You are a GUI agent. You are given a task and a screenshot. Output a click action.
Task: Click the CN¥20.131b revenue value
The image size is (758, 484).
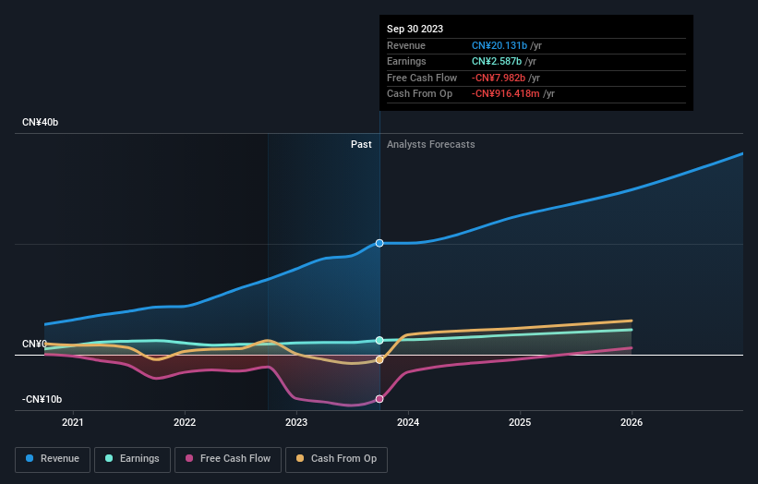pos(499,45)
